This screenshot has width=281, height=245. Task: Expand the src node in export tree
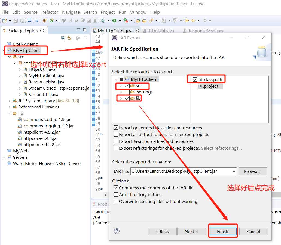(121, 86)
